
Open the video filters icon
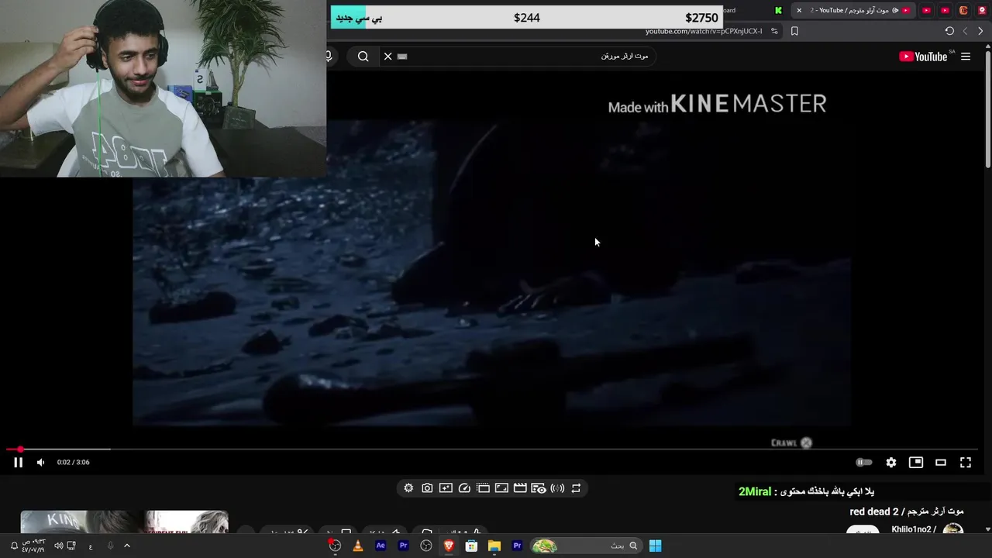coord(446,488)
